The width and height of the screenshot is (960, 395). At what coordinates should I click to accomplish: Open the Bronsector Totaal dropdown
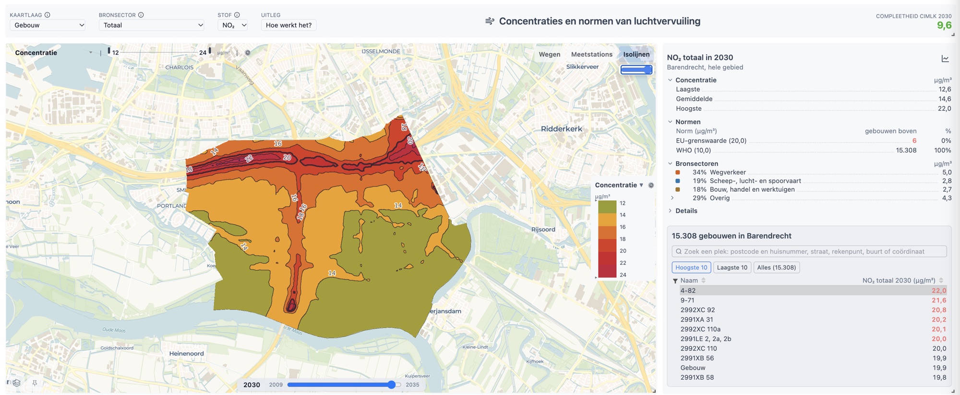pyautogui.click(x=151, y=25)
